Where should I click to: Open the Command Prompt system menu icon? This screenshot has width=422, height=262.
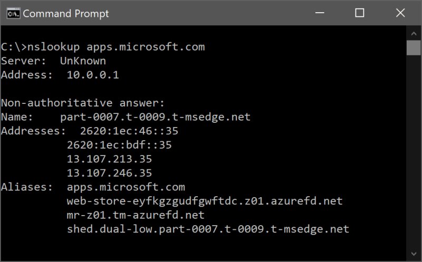pos(13,13)
